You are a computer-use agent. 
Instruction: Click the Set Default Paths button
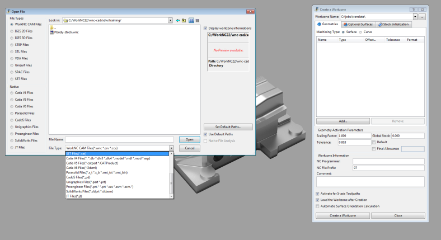pos(227,127)
